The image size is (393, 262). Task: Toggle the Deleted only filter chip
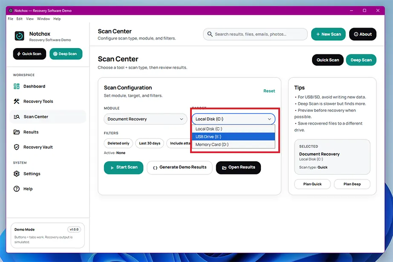pyautogui.click(x=118, y=143)
